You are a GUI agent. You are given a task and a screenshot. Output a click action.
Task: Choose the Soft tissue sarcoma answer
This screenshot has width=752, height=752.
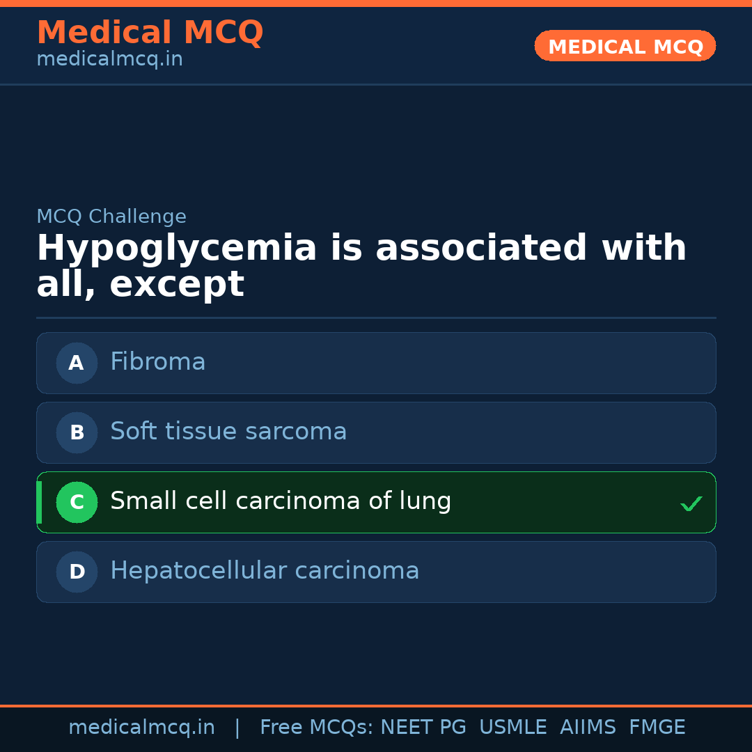click(228, 432)
